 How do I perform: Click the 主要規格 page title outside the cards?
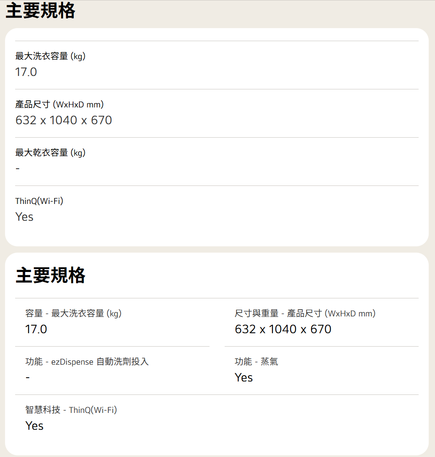(x=40, y=11)
